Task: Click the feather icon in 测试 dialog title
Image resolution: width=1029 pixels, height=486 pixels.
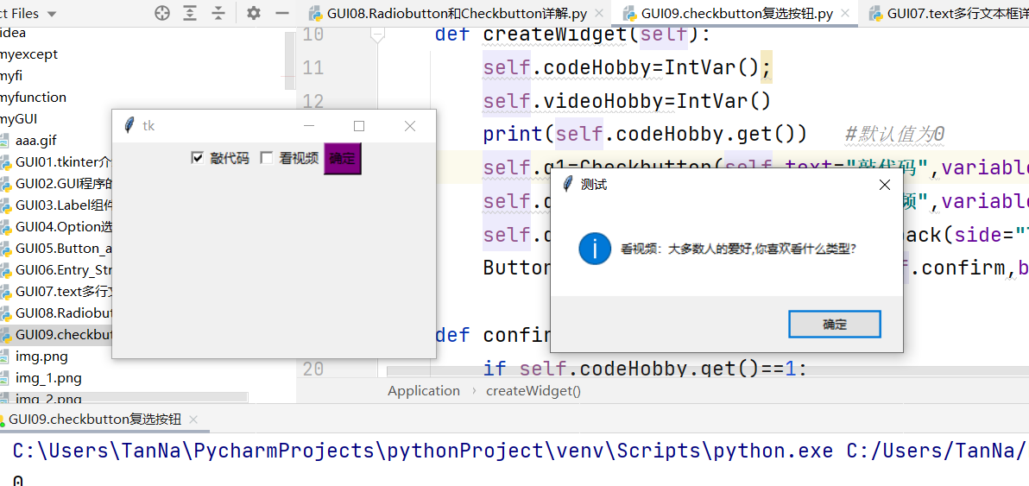Action: [568, 185]
